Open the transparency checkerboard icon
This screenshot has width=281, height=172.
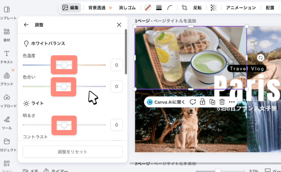pyautogui.click(x=214, y=8)
